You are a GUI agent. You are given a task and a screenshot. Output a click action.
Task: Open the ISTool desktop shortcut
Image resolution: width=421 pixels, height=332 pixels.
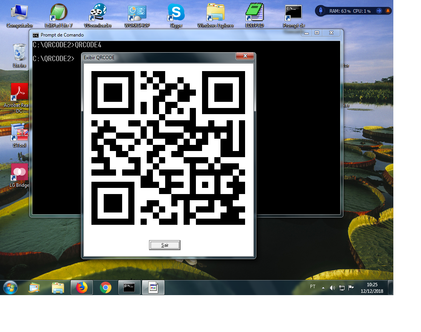click(19, 136)
